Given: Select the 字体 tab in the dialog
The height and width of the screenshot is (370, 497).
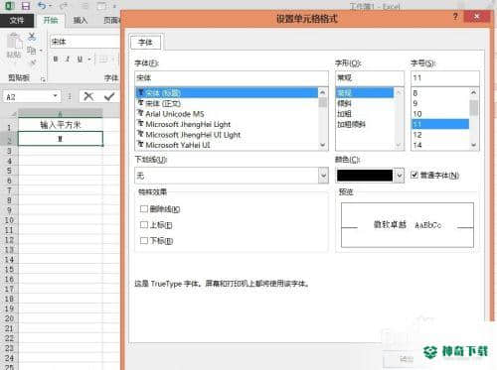Looking at the screenshot, I should coord(145,43).
